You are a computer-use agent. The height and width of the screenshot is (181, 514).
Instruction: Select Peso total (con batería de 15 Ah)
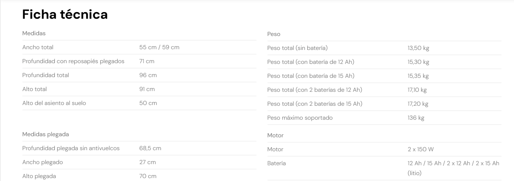point(311,76)
